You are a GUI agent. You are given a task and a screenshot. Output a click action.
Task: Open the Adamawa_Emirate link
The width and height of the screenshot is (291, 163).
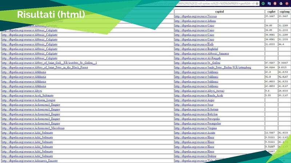tap(30, 161)
